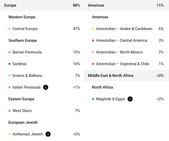Click the green West Slavic dot
The image size is (169, 141).
tap(9, 111)
